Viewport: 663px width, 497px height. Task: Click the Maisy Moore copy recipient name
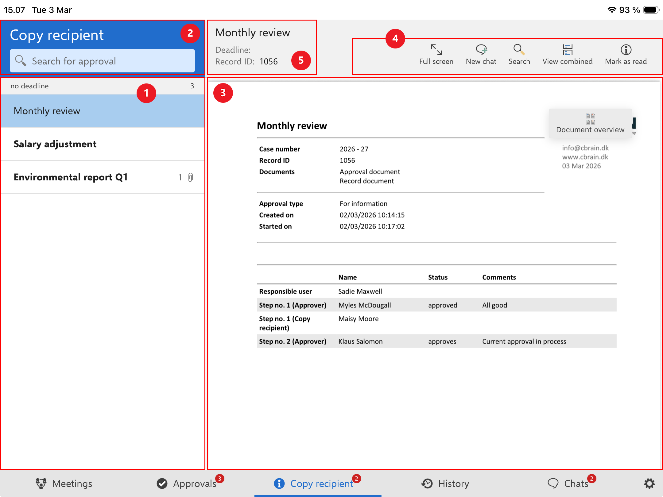[359, 319]
